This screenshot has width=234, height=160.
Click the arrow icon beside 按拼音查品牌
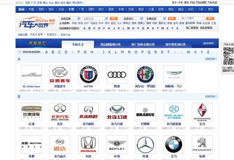pyautogui.click(x=20, y=52)
